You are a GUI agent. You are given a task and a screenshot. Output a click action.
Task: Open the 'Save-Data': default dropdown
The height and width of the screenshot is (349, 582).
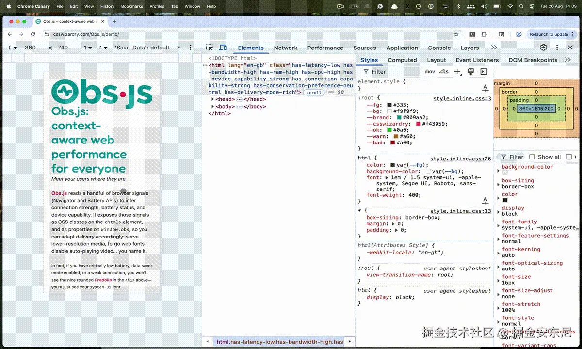[147, 48]
